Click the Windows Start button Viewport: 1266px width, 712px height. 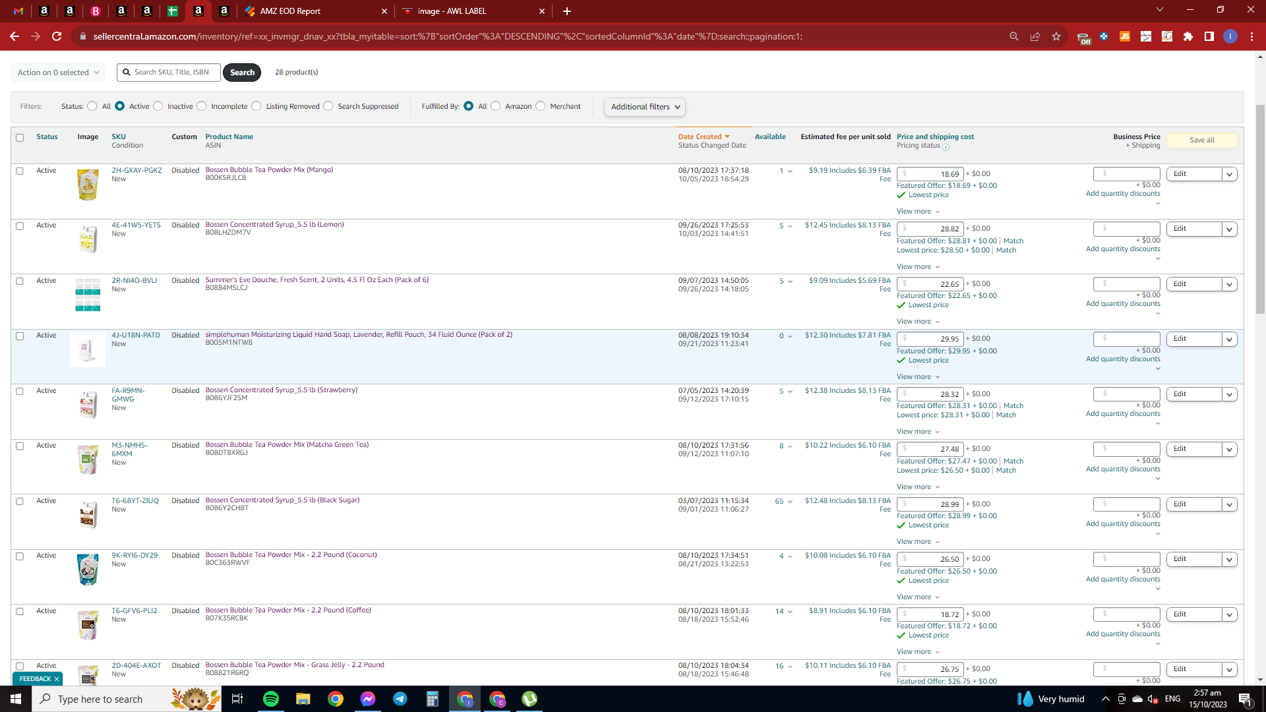click(x=16, y=699)
